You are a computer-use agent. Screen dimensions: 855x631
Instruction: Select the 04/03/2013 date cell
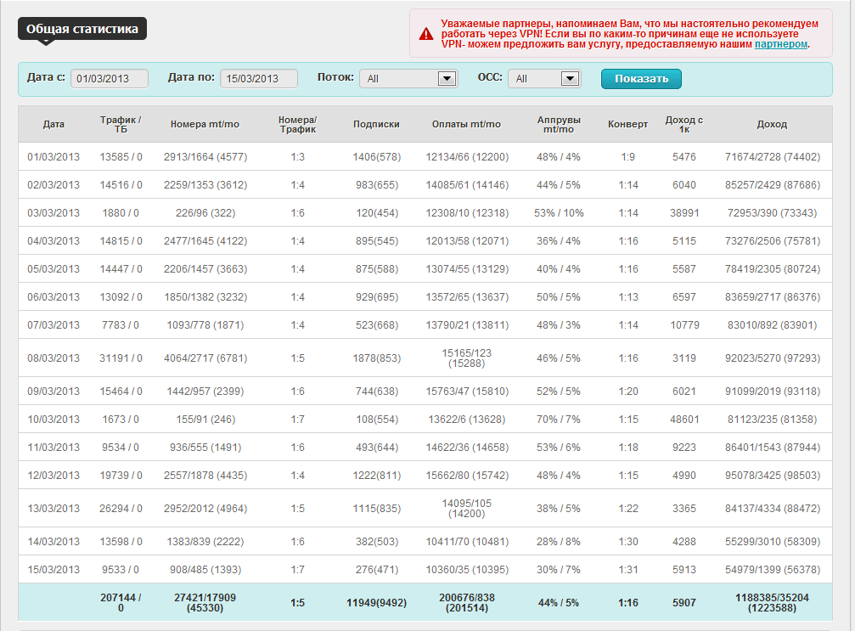point(53,241)
